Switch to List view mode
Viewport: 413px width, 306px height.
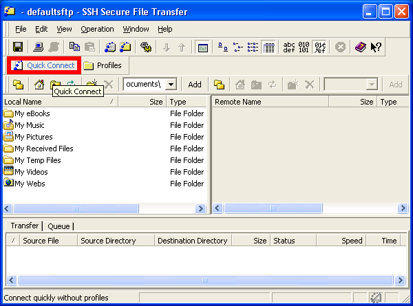click(x=253, y=47)
